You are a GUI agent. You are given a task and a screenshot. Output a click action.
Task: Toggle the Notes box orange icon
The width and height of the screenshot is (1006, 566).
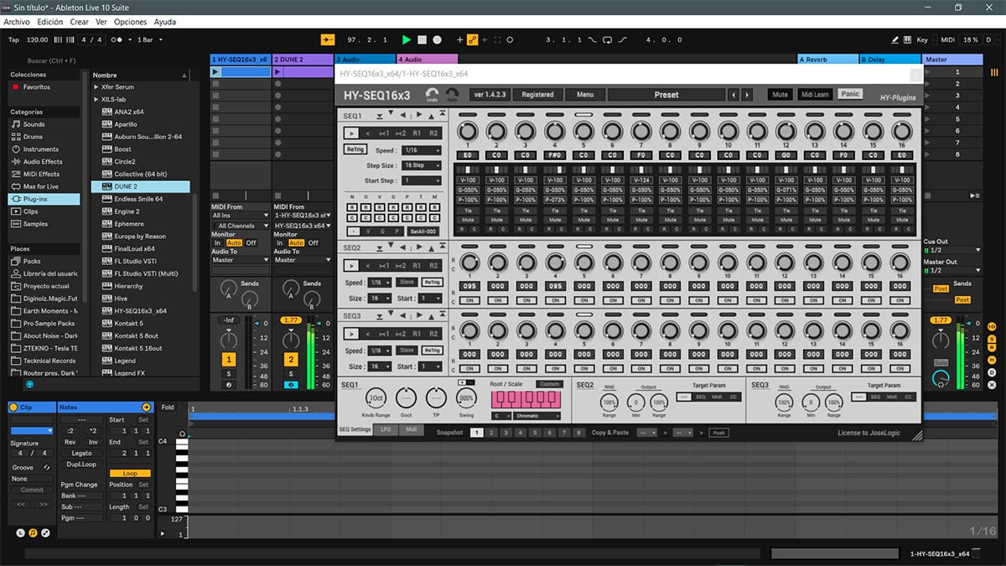[x=33, y=532]
